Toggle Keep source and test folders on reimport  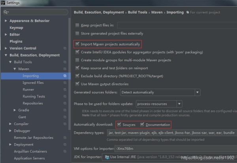point(77,68)
